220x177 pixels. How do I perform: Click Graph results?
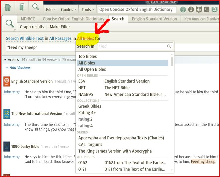[x=32, y=27]
